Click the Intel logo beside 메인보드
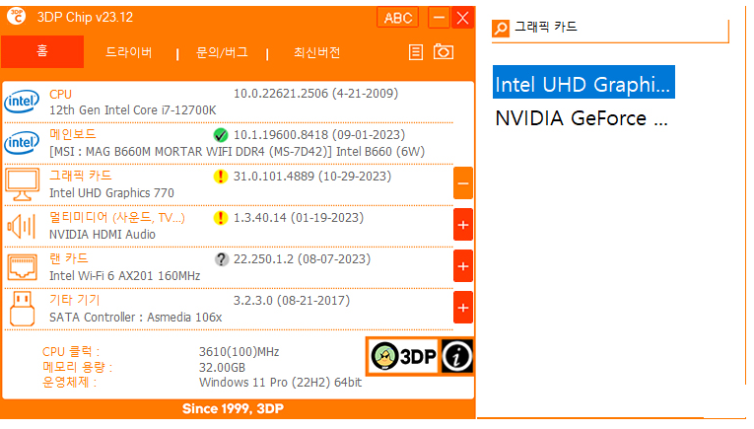Viewport: 754px width, 429px height. coord(22,143)
